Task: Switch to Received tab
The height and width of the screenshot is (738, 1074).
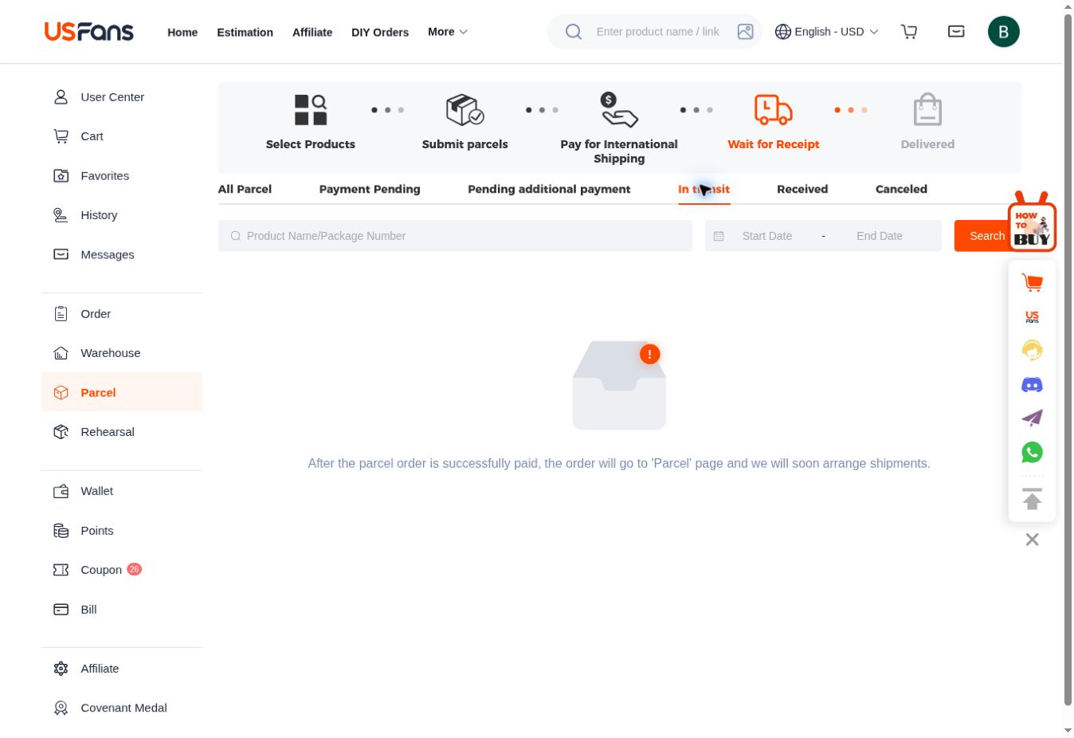Action: click(x=802, y=189)
